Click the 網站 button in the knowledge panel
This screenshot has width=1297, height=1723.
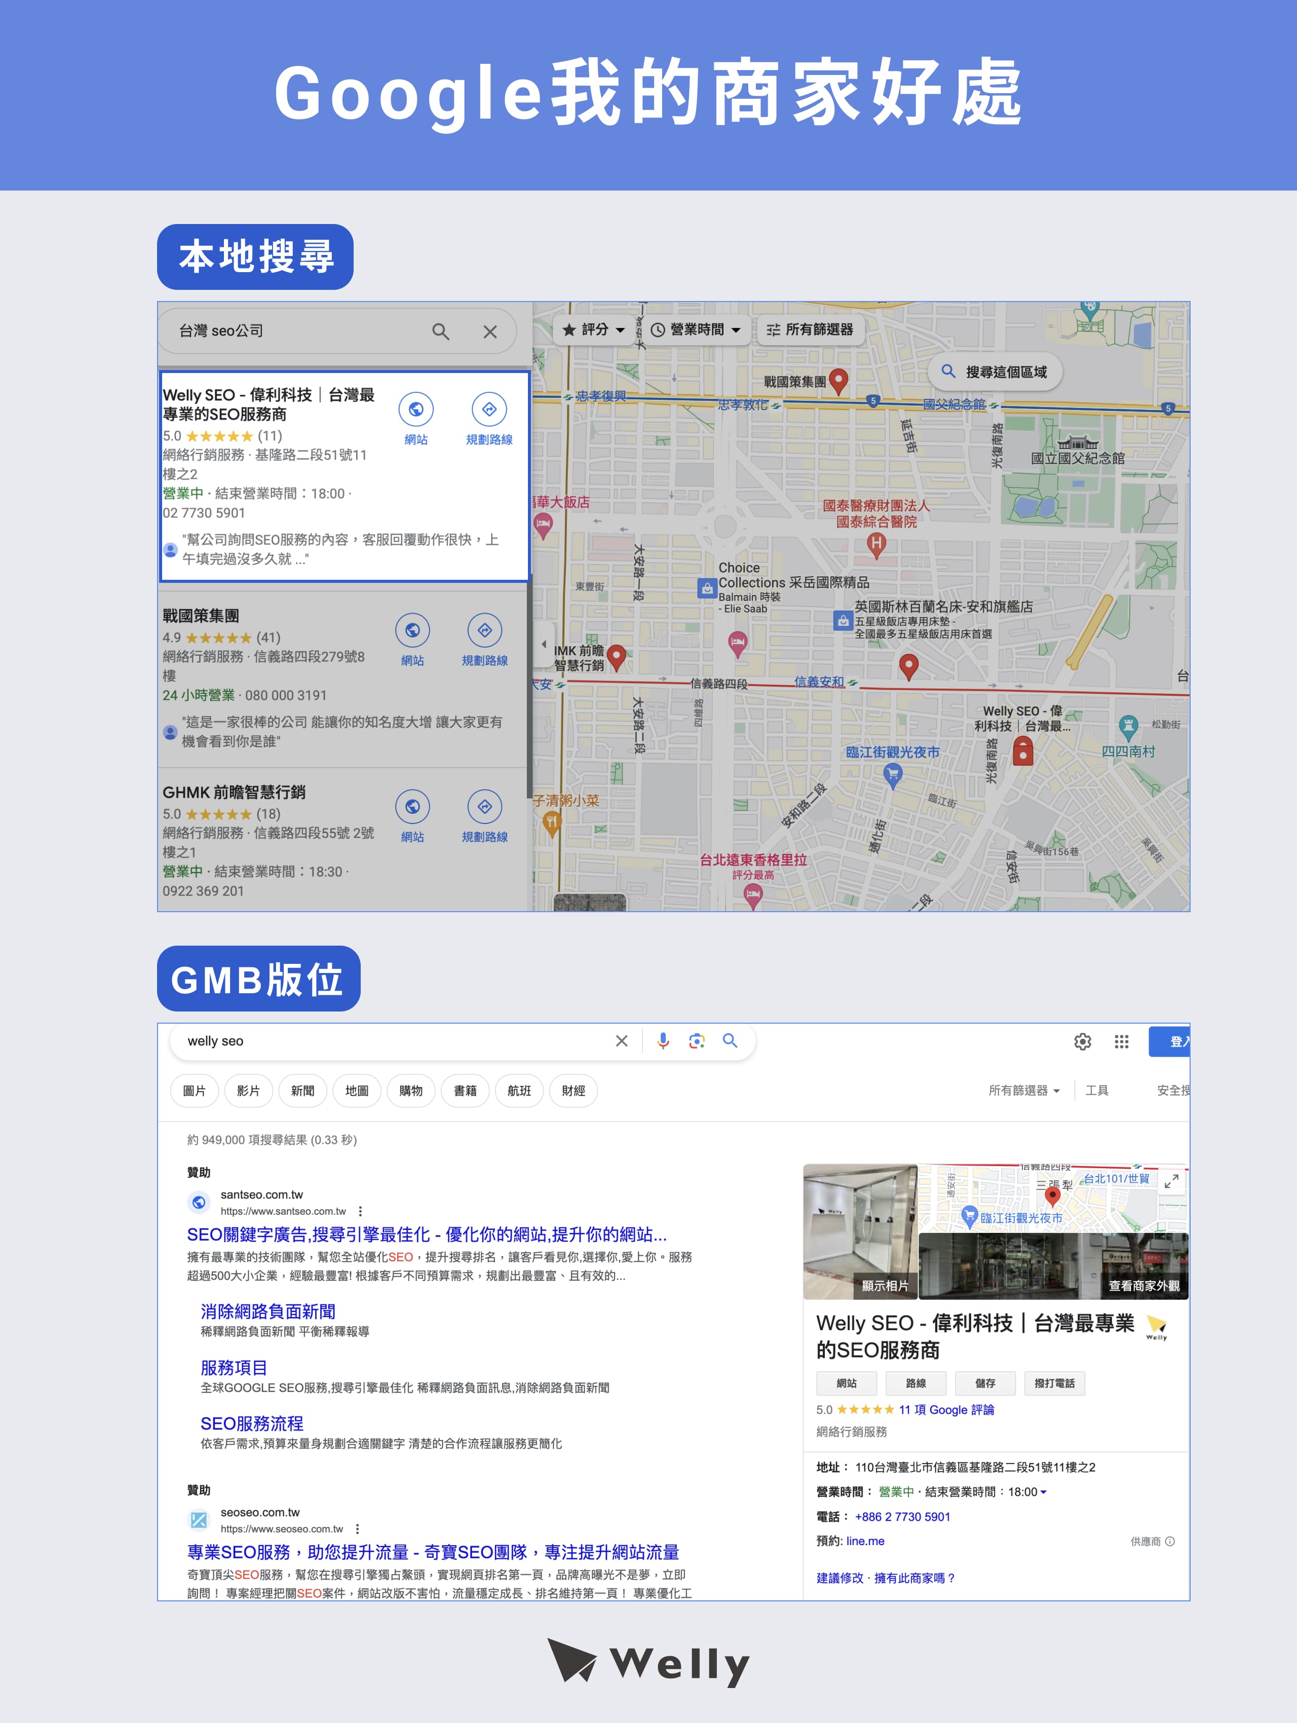846,1383
